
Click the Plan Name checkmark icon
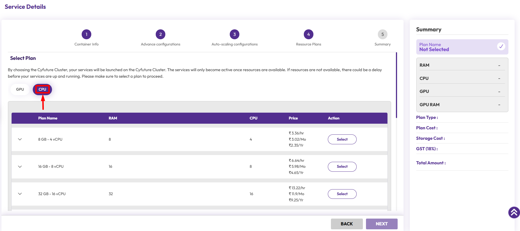(x=501, y=46)
